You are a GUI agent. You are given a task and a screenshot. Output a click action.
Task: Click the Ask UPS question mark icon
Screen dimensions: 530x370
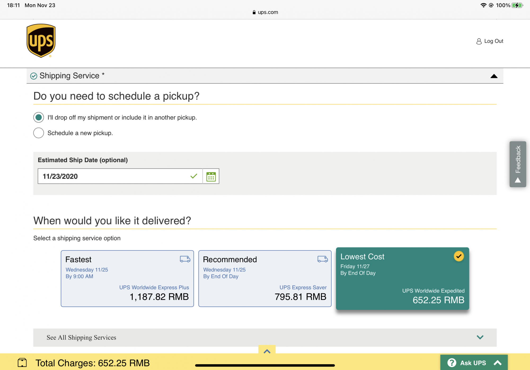tap(452, 363)
